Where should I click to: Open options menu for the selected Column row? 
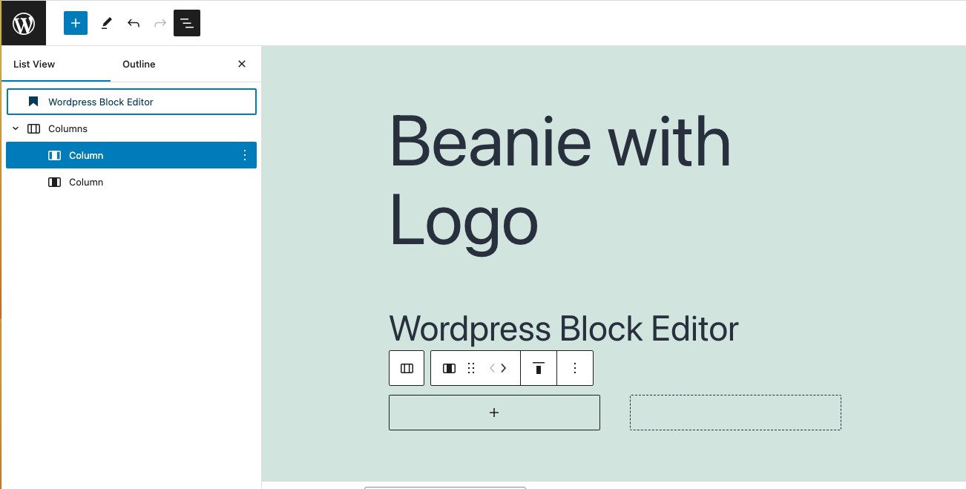[245, 155]
